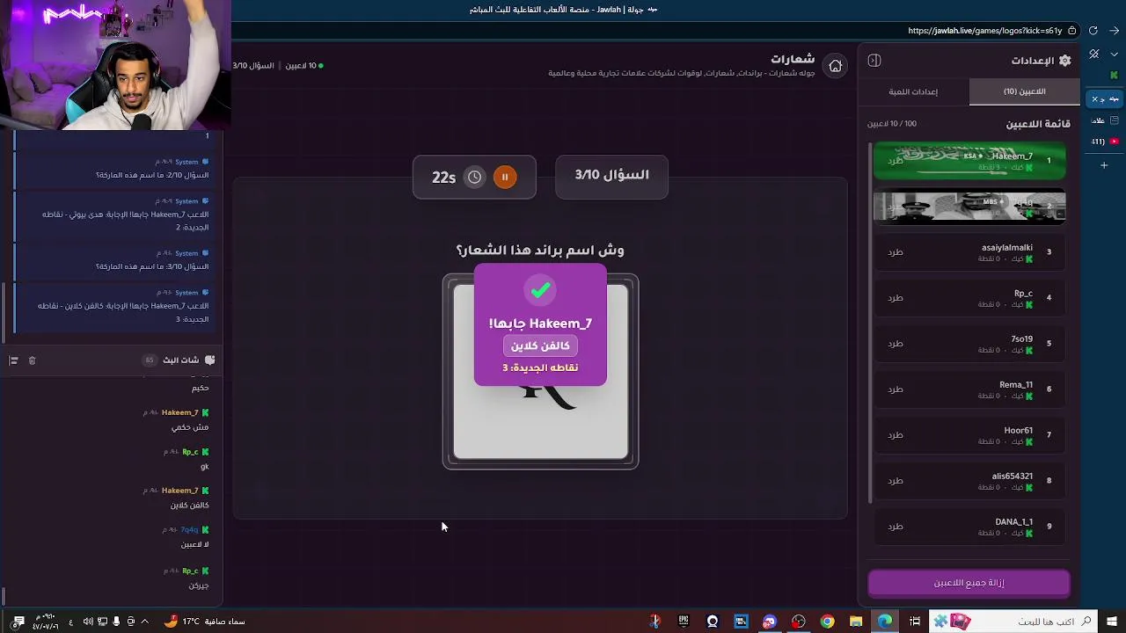The image size is (1126, 633).
Task: Select the Rema_11 player name
Action: coord(1015,384)
